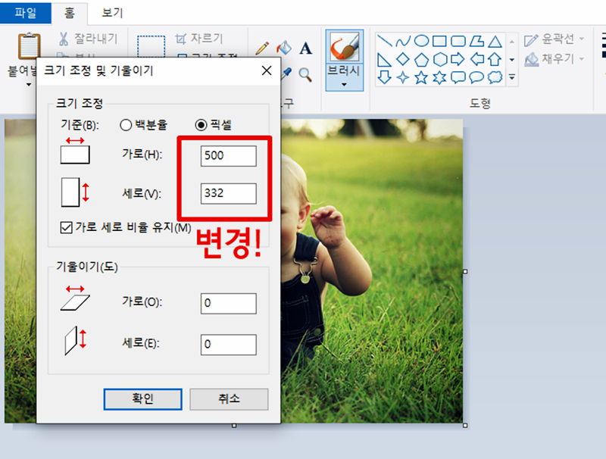Image resolution: width=606 pixels, height=459 pixels.
Task: Select the Pencil tool
Action: pyautogui.click(x=262, y=48)
